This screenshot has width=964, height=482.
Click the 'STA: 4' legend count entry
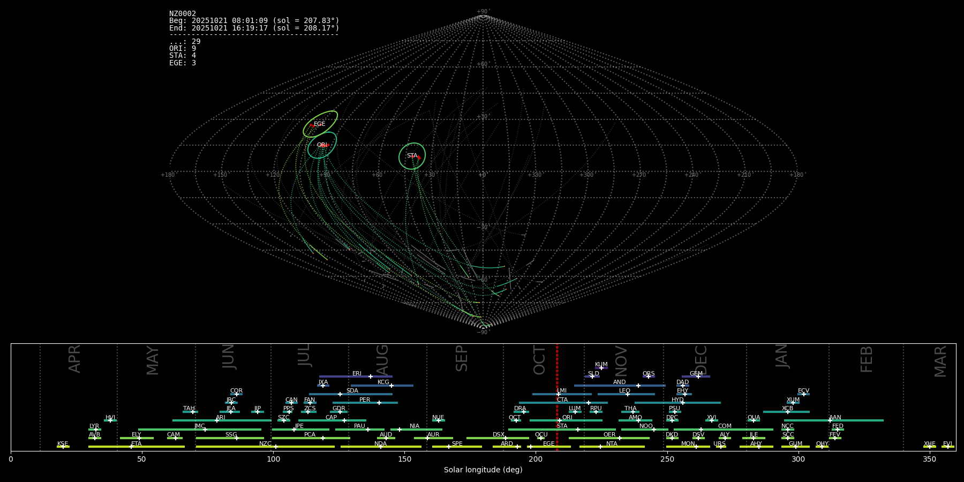[183, 56]
